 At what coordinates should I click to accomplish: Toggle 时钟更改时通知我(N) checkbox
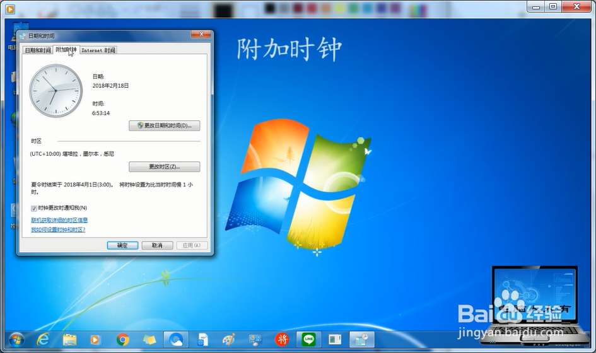pos(34,208)
